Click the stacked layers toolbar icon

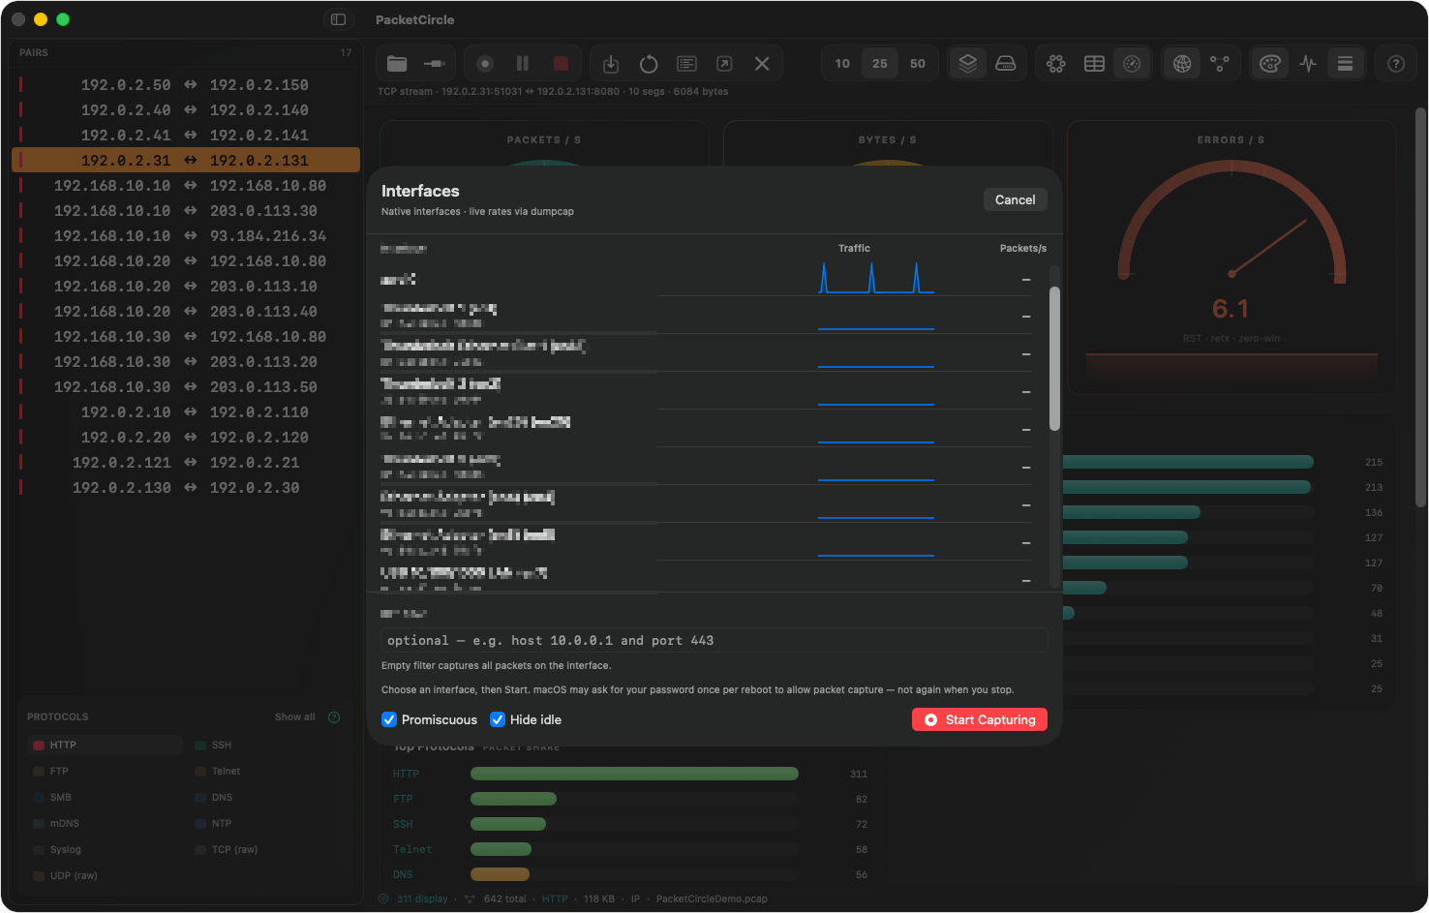click(x=967, y=64)
